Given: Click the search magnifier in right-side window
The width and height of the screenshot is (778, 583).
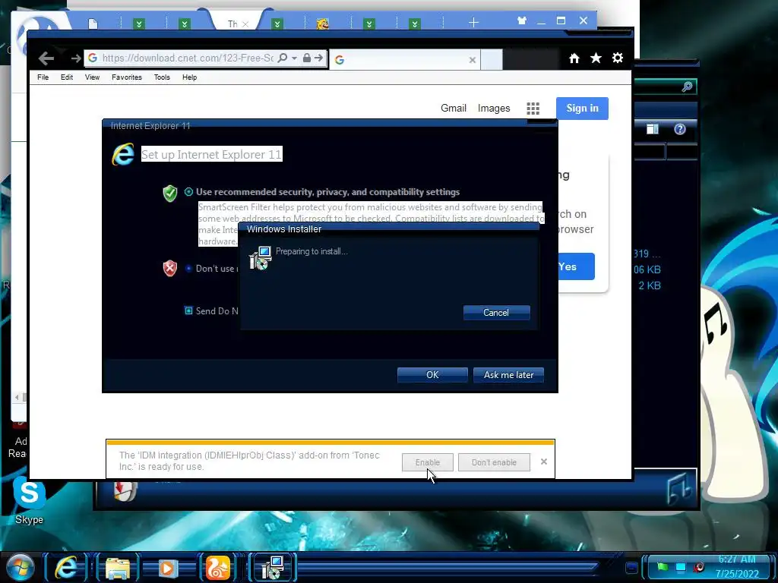Looking at the screenshot, I should click(x=687, y=87).
